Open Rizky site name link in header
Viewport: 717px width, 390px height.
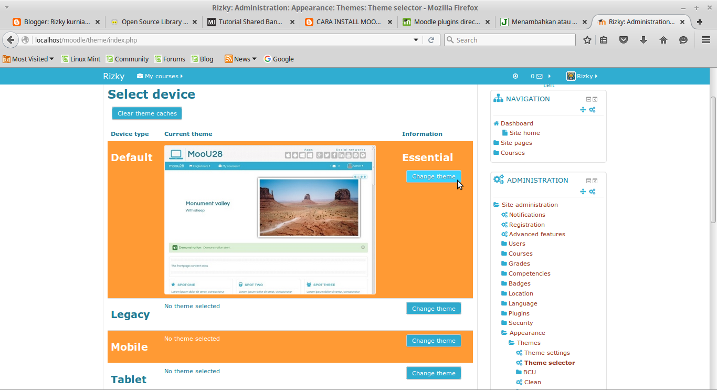[113, 76]
